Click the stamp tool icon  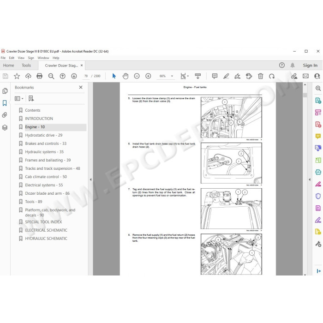pyautogui.click(x=249, y=76)
